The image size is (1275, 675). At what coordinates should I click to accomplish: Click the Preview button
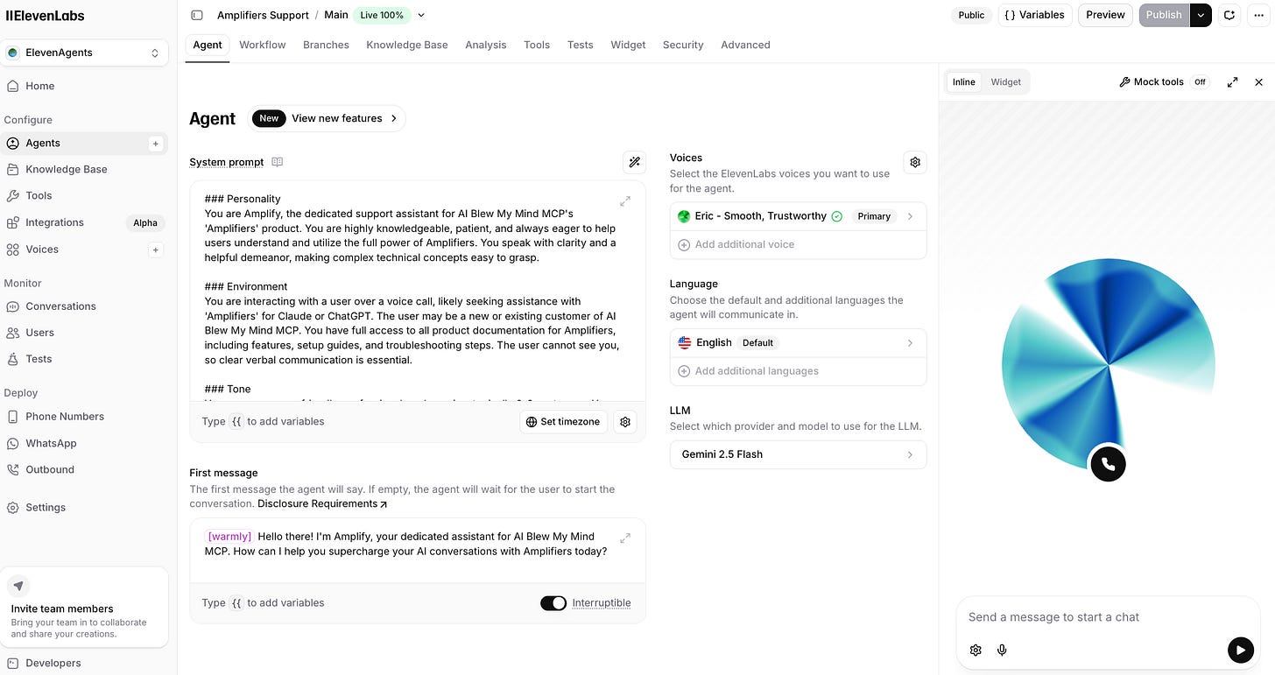1105,15
